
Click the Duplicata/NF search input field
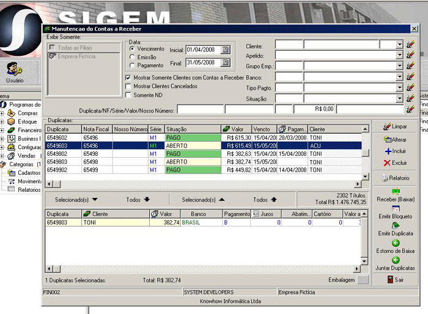coord(200,110)
